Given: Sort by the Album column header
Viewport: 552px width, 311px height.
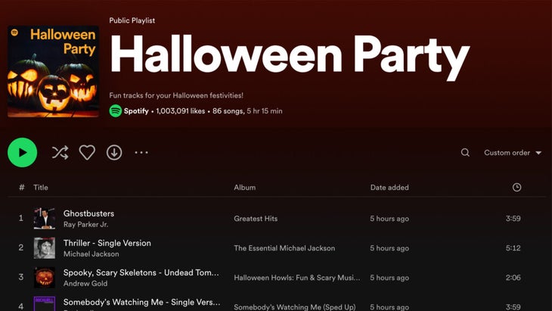Looking at the screenshot, I should [x=245, y=188].
